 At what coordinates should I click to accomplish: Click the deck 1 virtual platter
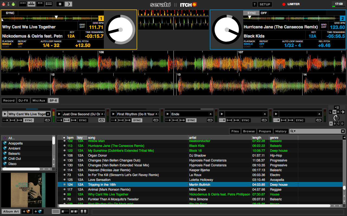(120, 29)
